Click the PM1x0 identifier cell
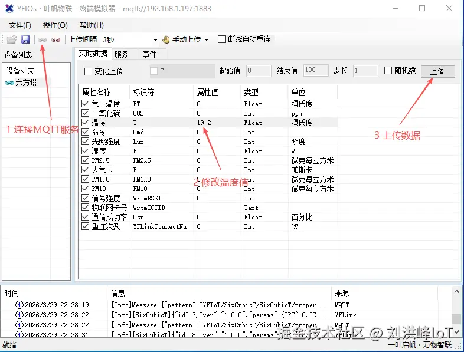 (142, 179)
